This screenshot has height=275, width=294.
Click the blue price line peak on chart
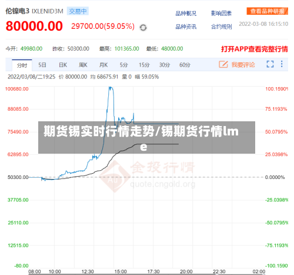[x=111, y=88]
